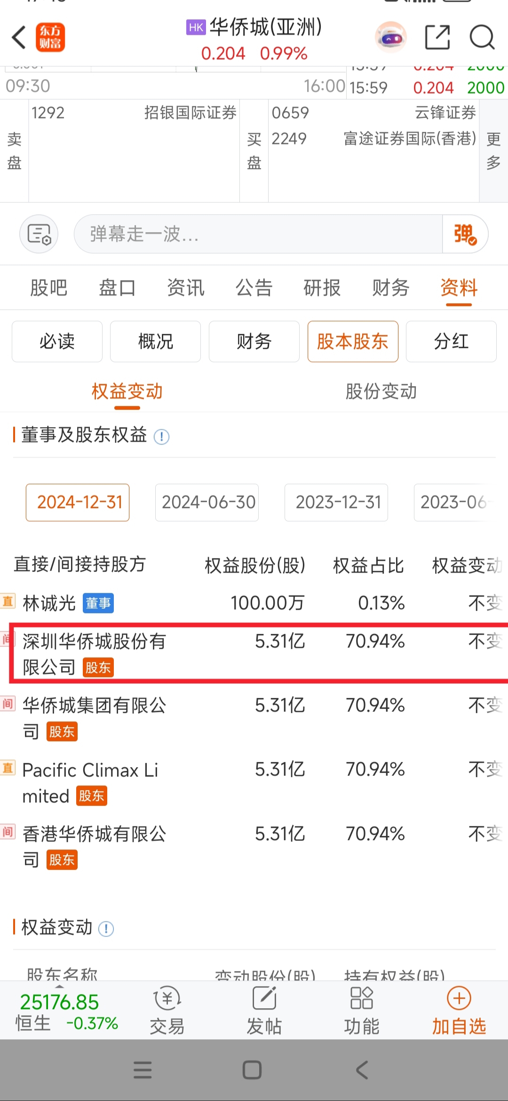508x1101 pixels.
Task: Tap the 间 marker beside 华侨城集团有限公司
Action: [x=8, y=704]
